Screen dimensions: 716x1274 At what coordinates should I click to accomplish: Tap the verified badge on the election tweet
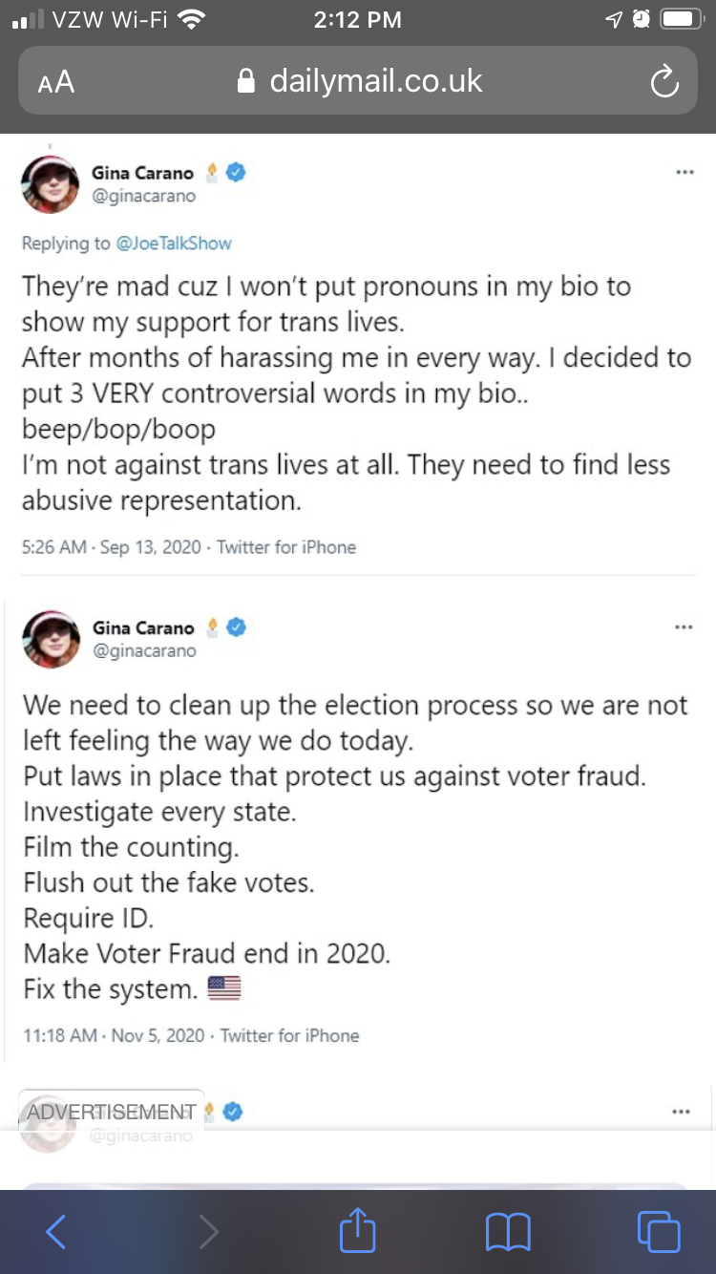[x=236, y=627]
